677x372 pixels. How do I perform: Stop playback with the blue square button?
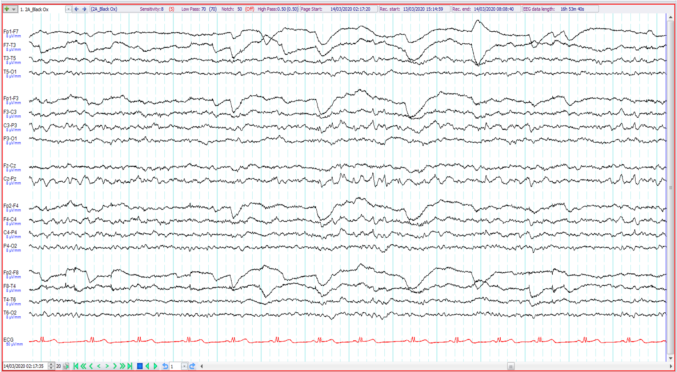[x=140, y=366]
